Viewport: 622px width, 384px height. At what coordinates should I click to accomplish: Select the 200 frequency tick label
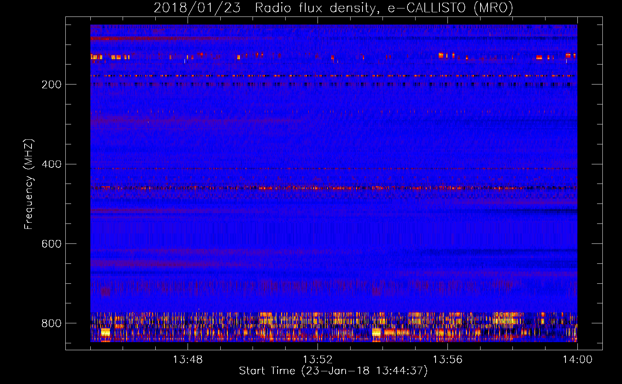click(x=52, y=84)
